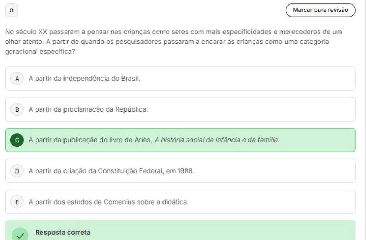This screenshot has width=366, height=240.
Task: Select the letter E option circle
Action: (x=17, y=202)
